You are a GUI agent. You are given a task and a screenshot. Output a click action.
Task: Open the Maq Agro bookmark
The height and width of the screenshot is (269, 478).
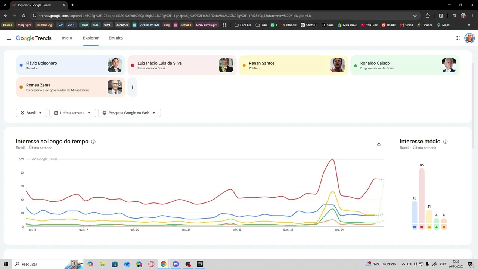[25, 25]
